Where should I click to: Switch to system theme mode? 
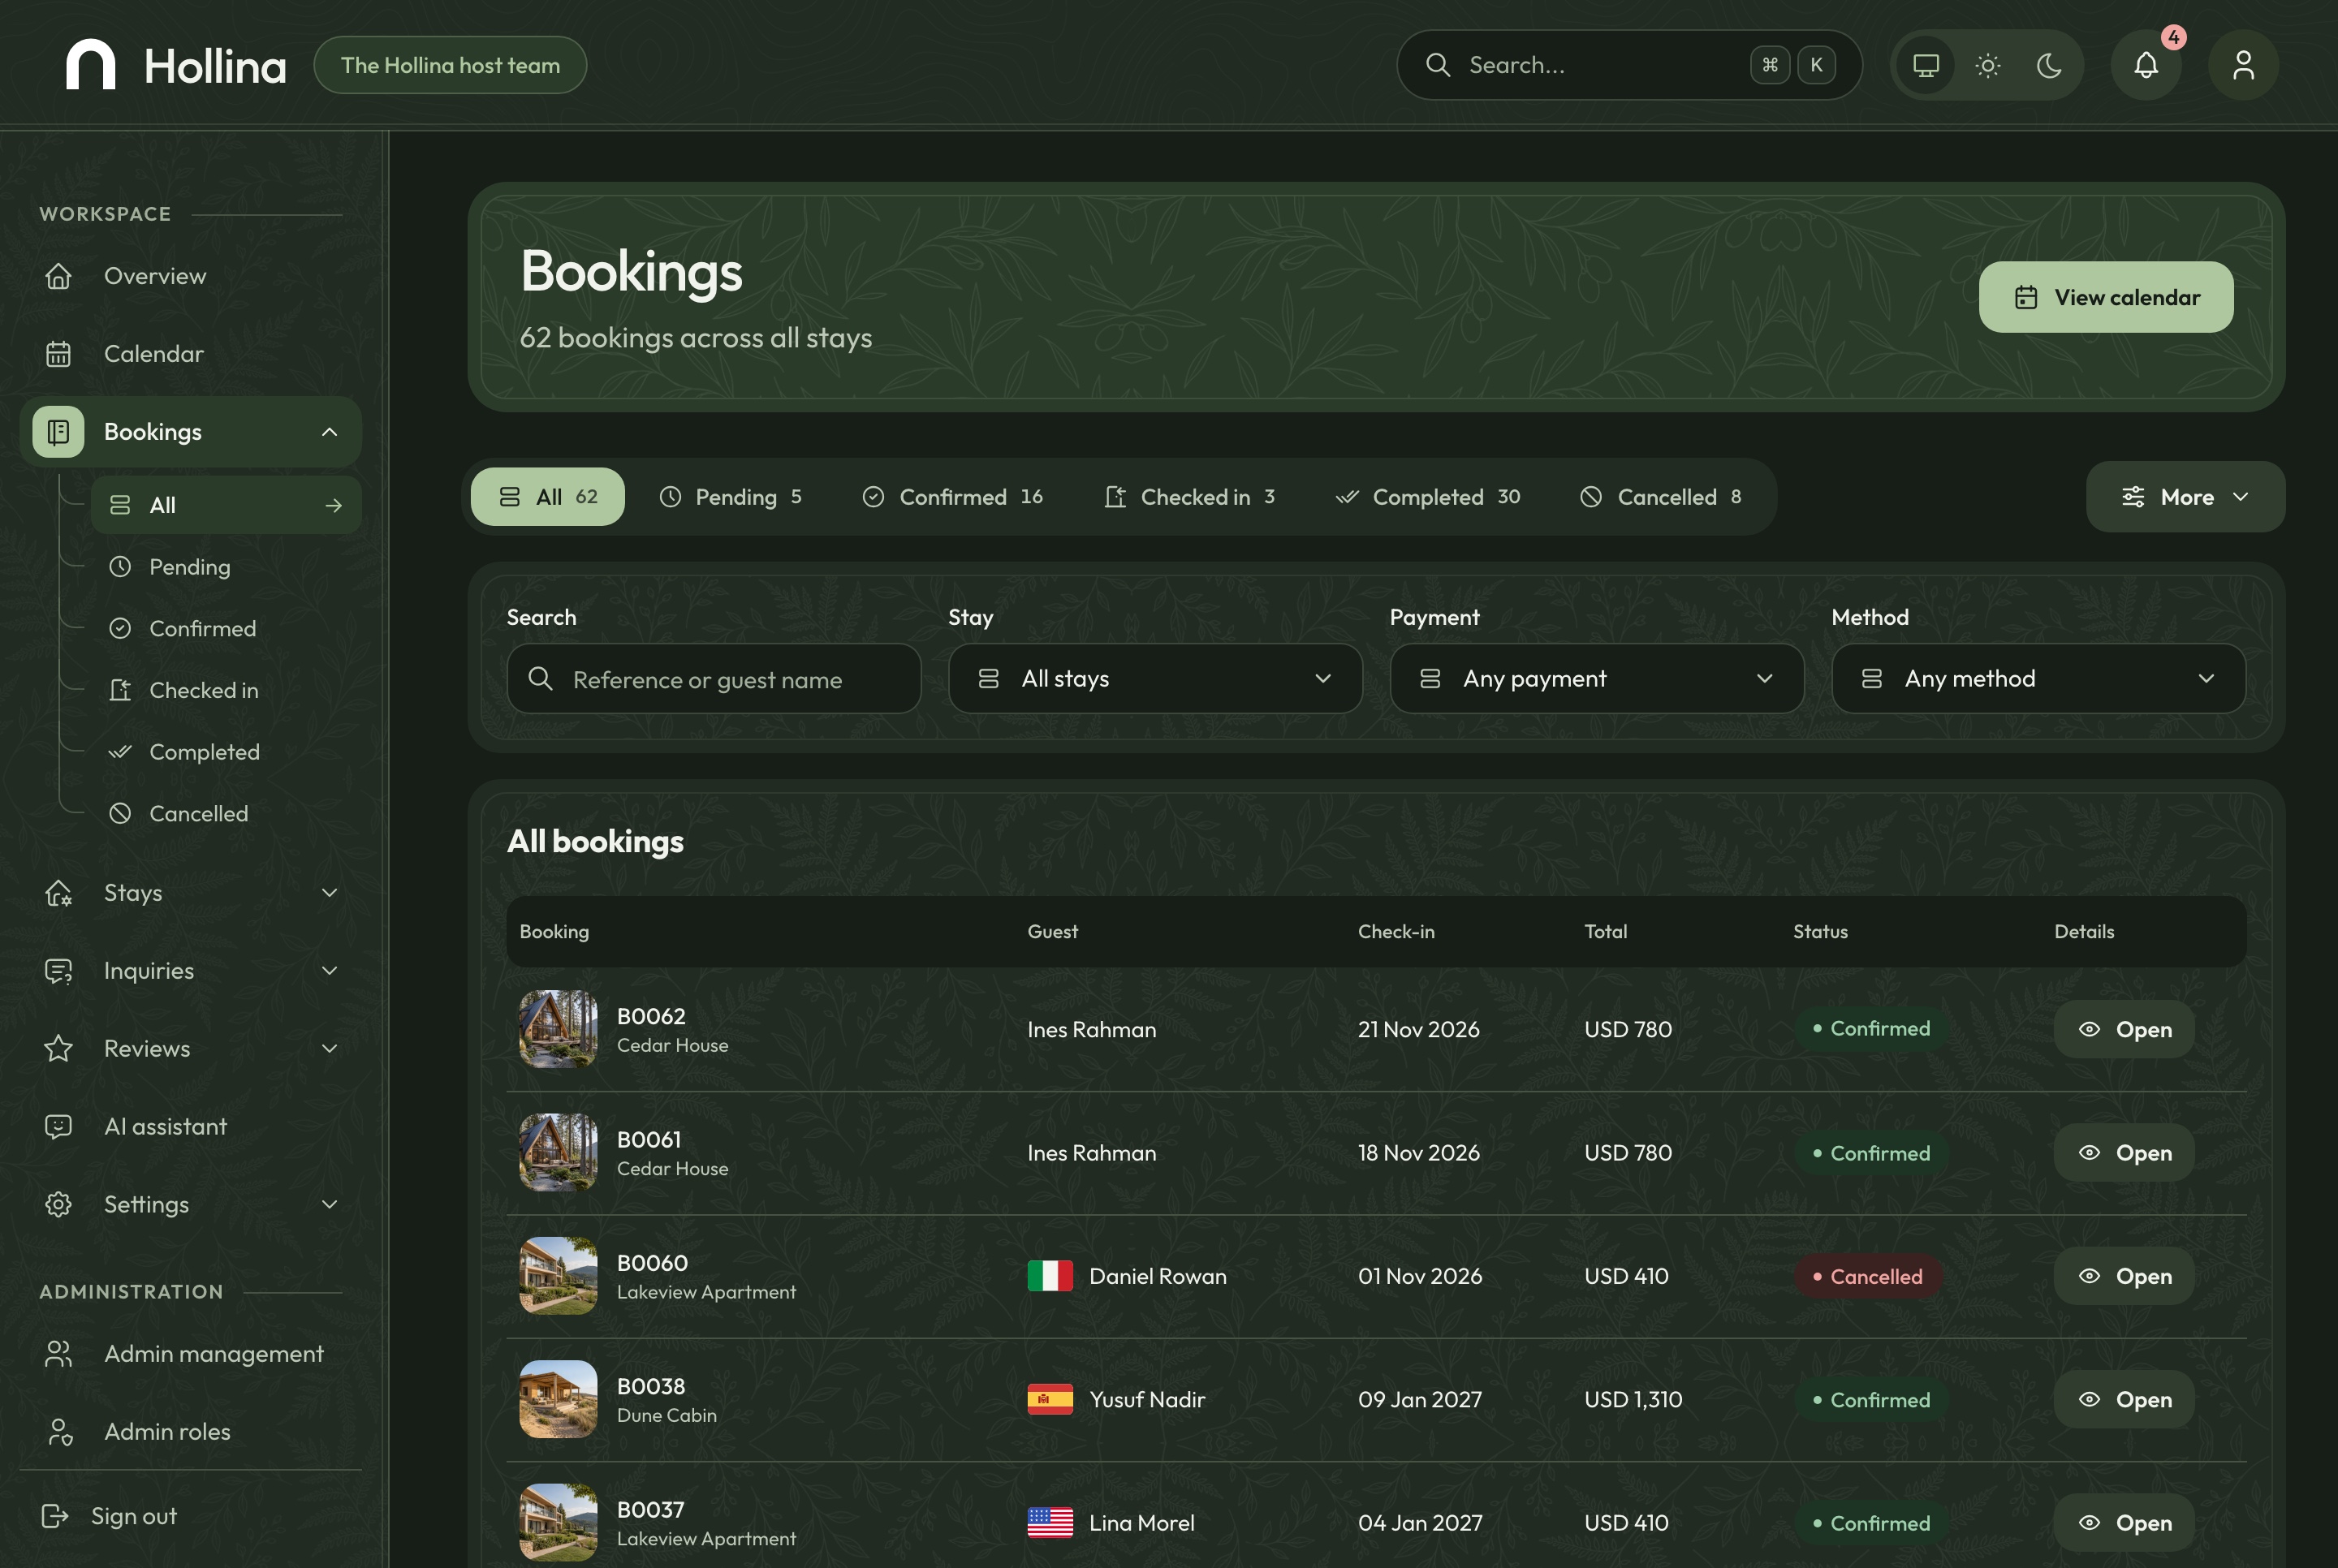(1926, 65)
